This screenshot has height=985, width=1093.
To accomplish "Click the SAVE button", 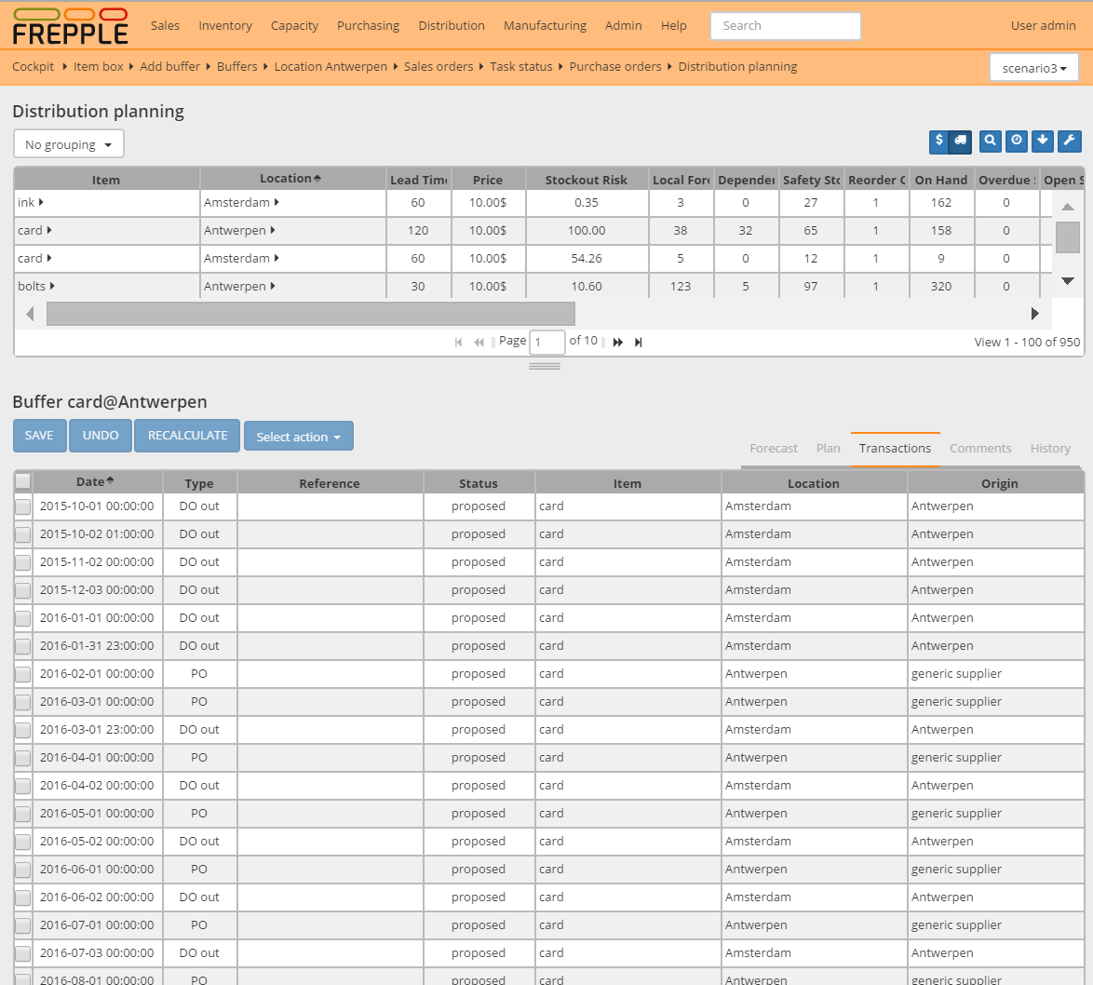I will [x=39, y=435].
